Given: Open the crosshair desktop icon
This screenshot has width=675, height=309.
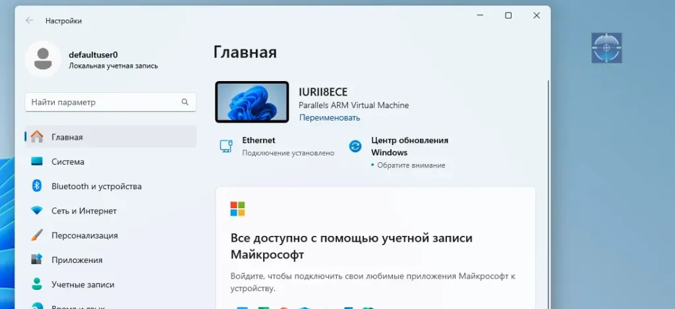Looking at the screenshot, I should 606,47.
